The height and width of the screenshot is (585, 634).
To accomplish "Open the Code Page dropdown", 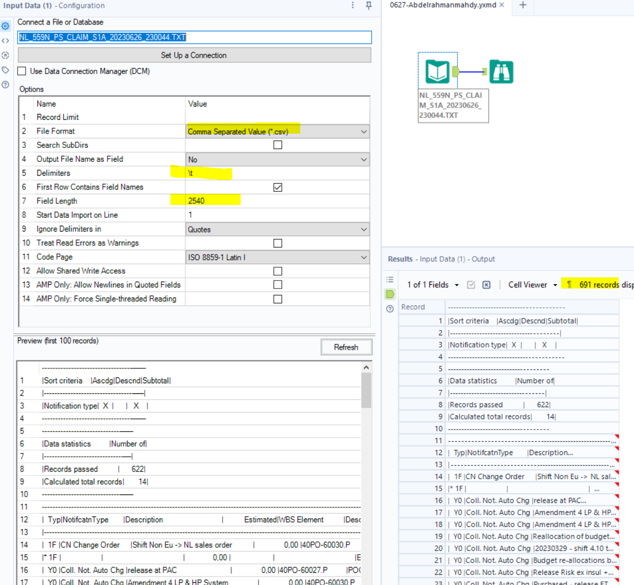I will (364, 257).
